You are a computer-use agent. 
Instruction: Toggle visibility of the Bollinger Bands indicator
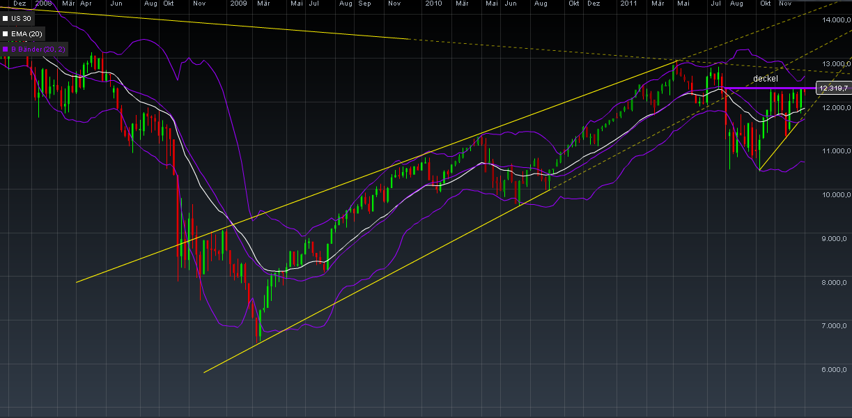[6, 49]
